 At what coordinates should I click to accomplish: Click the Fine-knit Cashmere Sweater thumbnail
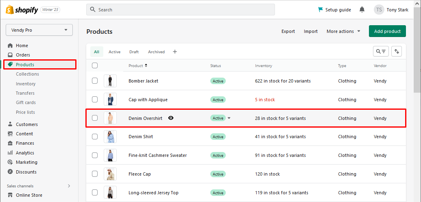[110, 155]
